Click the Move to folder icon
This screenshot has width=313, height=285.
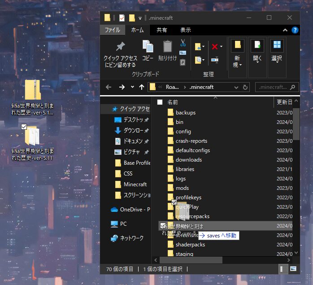coord(198,47)
